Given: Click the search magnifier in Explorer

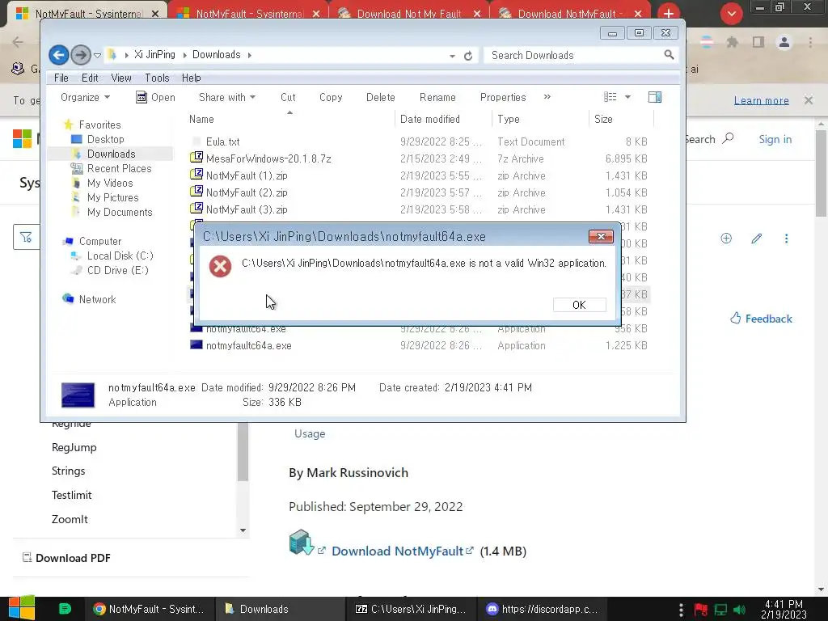Looking at the screenshot, I should coord(669,55).
